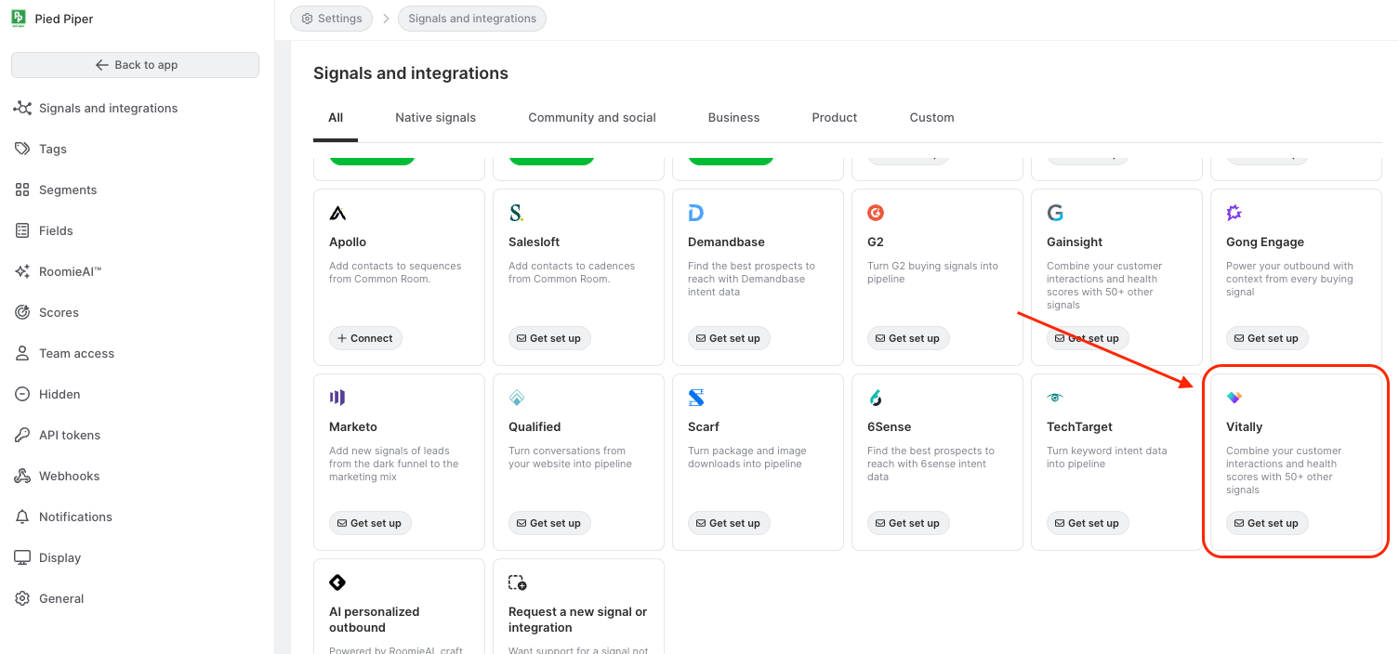The image size is (1399, 654).
Task: Open RoomieAI settings in sidebar
Action: tap(70, 271)
